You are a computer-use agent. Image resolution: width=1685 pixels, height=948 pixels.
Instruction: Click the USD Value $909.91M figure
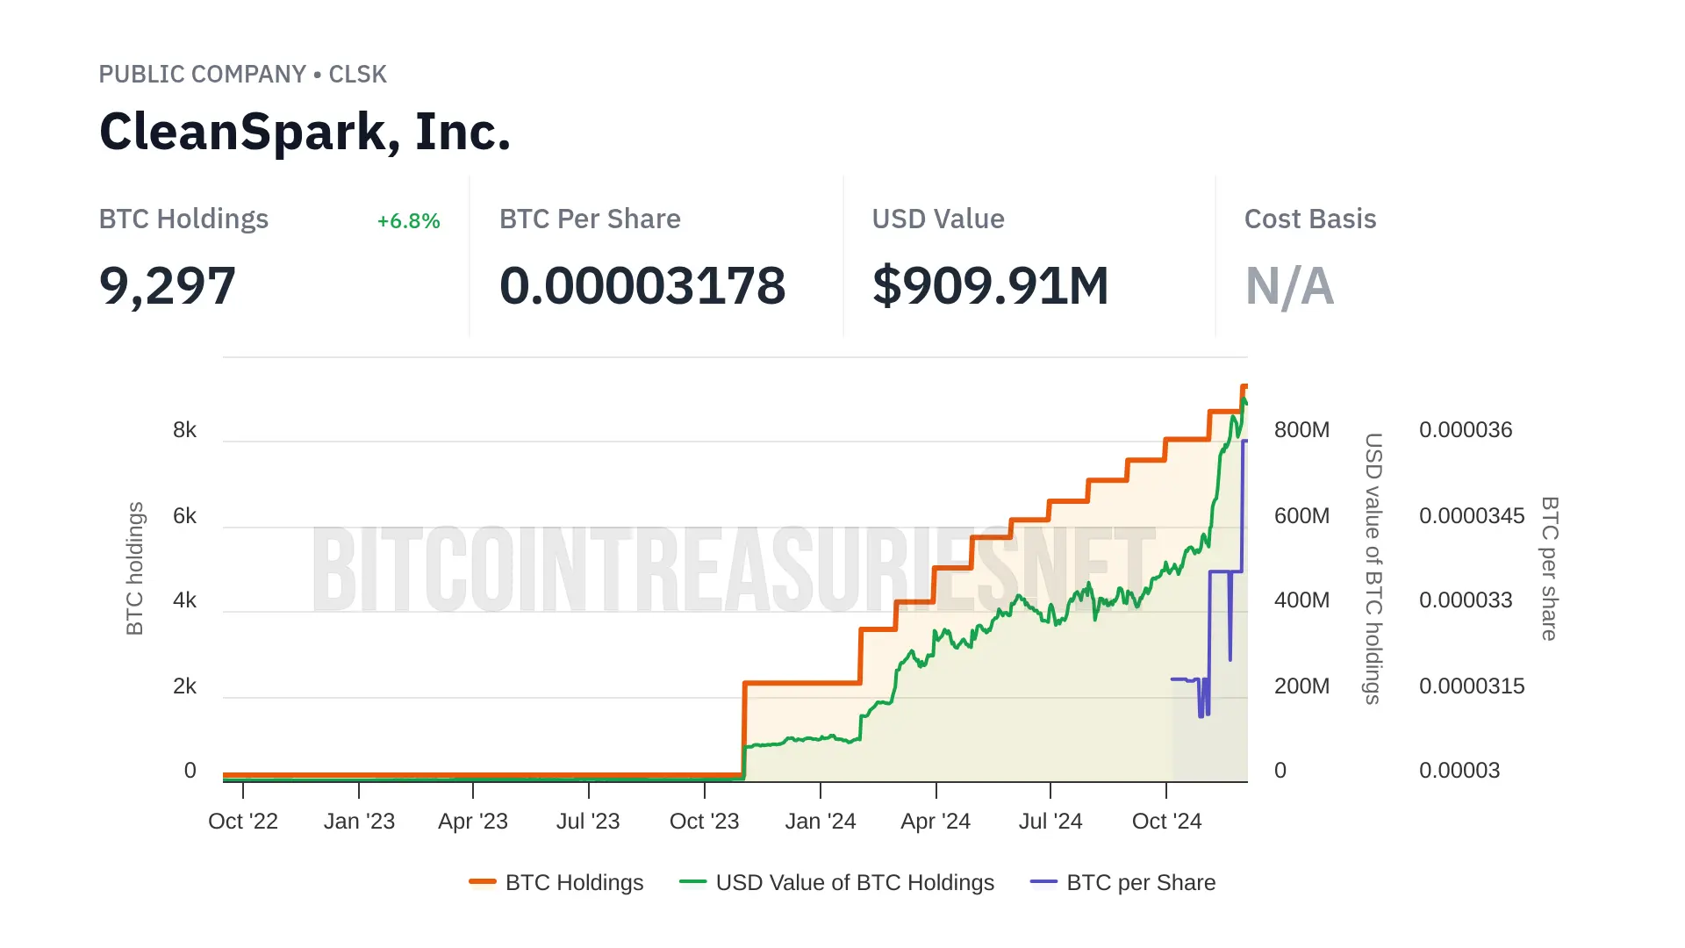tap(990, 286)
